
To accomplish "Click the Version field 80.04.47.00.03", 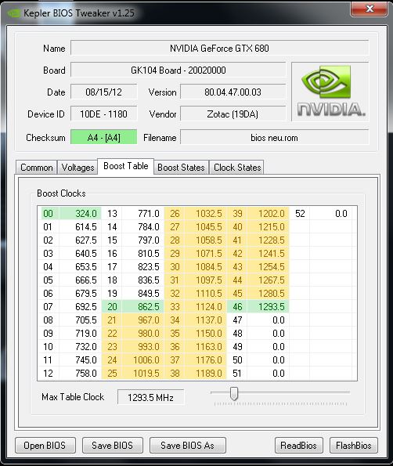I will (x=233, y=92).
